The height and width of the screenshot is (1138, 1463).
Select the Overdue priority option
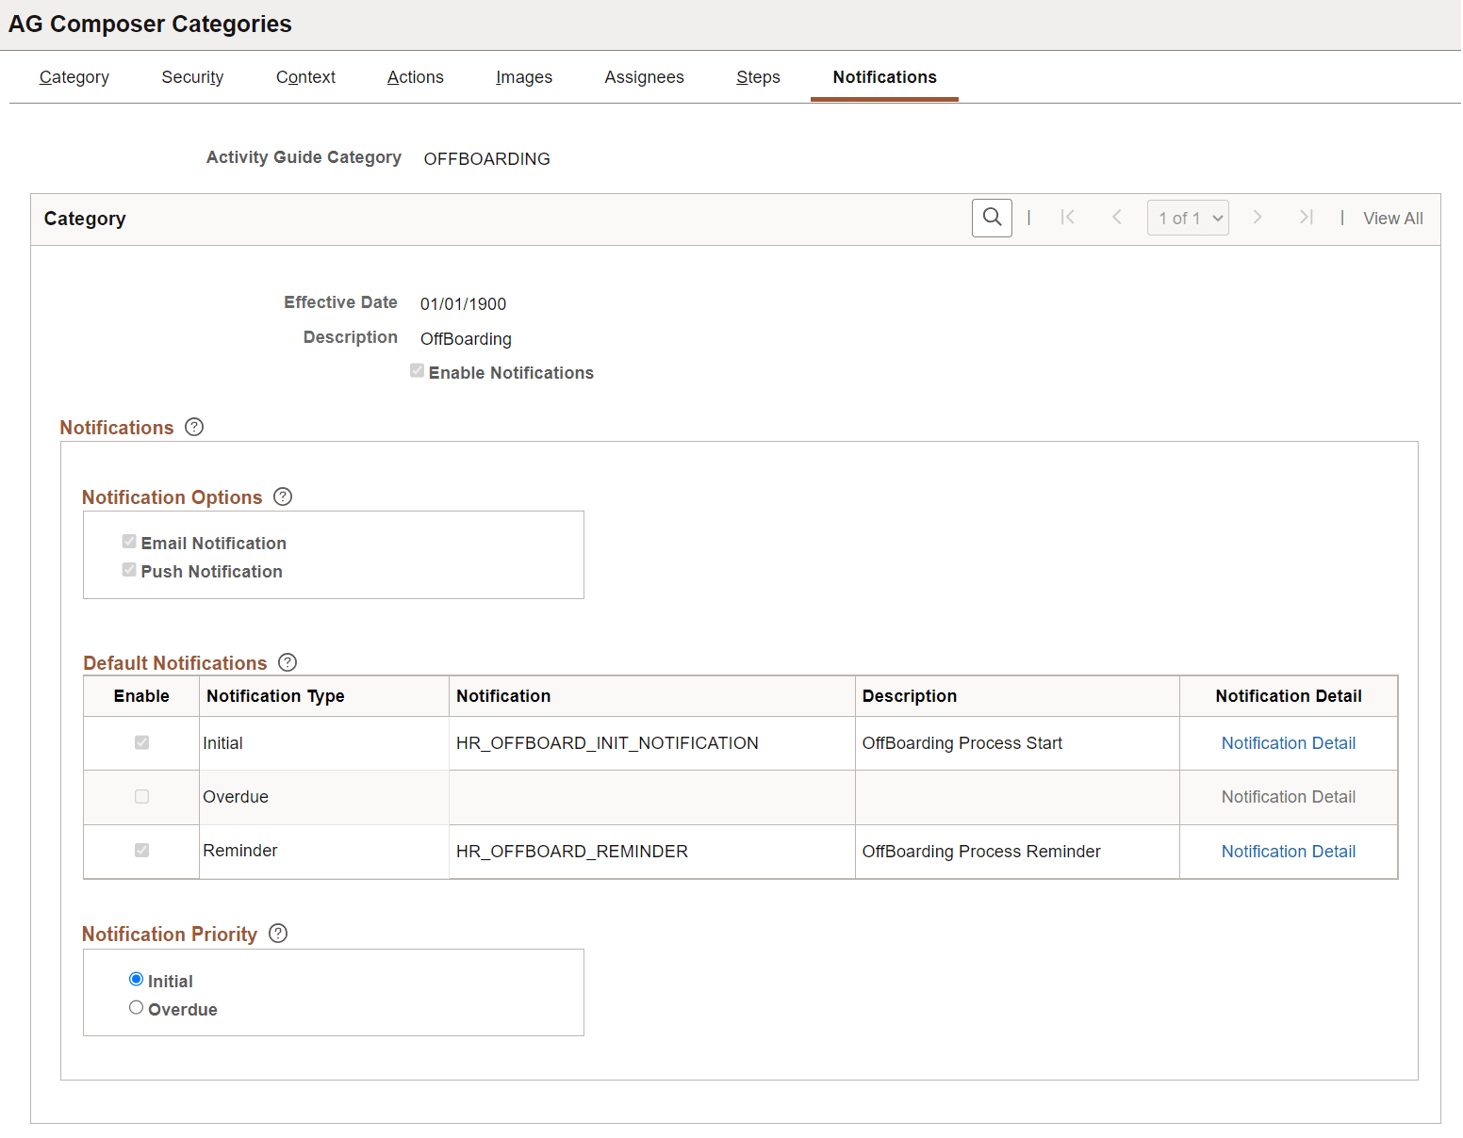coord(136,1007)
